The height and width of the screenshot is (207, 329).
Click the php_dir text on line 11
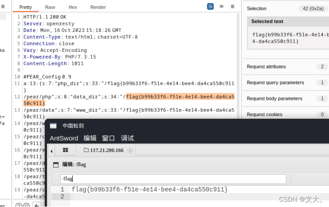[70, 84]
